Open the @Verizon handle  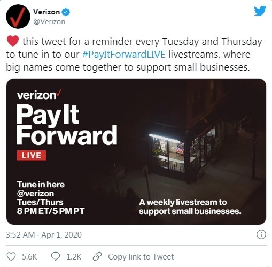[49, 22]
